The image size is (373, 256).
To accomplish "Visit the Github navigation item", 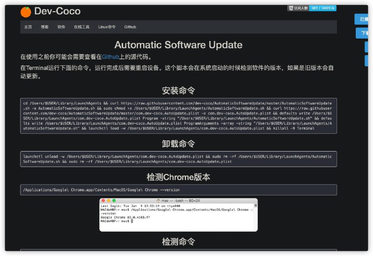I will tap(130, 27).
